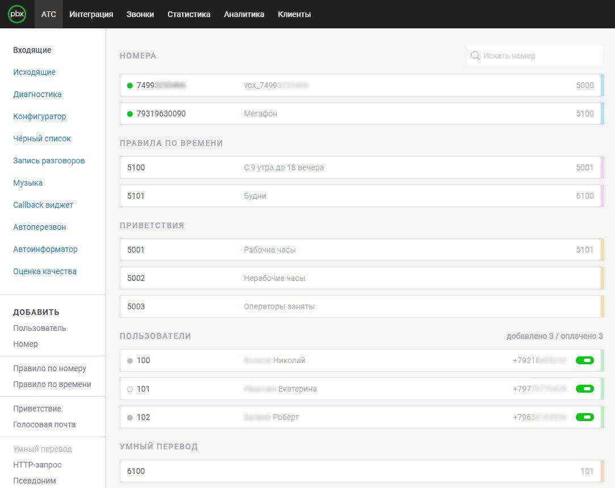
Task: Click green status dot of vox_7499 number
Action: pos(130,86)
